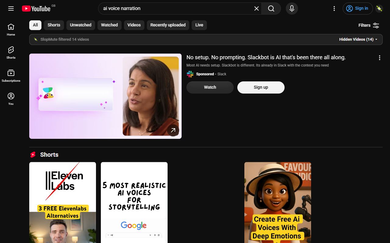Image resolution: width=390 pixels, height=243 pixels.
Task: Open the Create Free Ai Voices short
Action: [278, 203]
